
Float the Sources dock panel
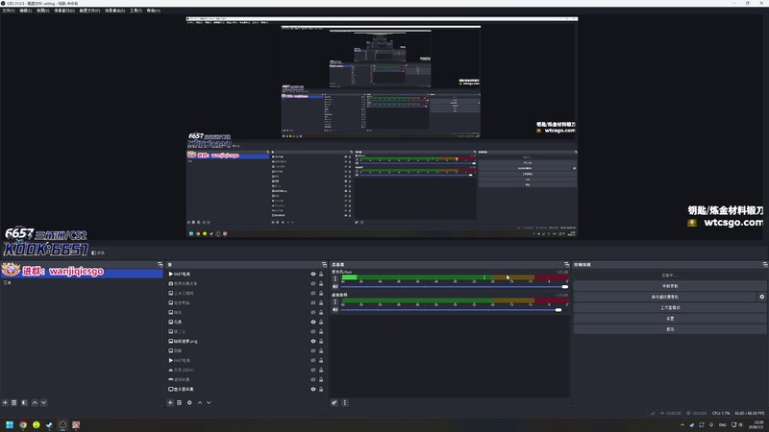pos(324,265)
